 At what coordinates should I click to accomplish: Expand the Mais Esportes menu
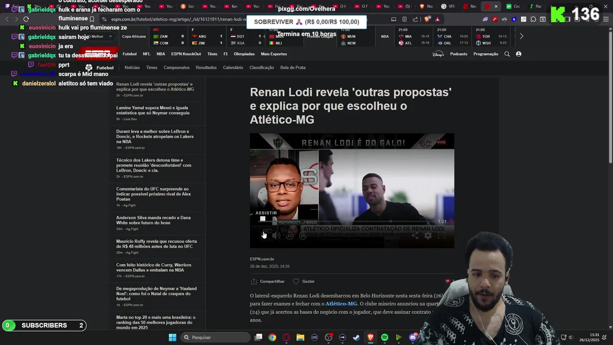(274, 54)
